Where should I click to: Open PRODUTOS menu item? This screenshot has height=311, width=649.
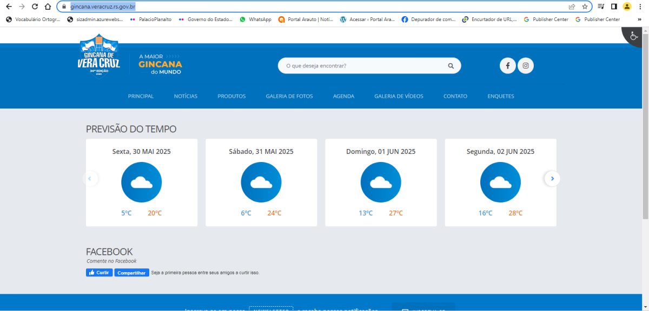[231, 96]
